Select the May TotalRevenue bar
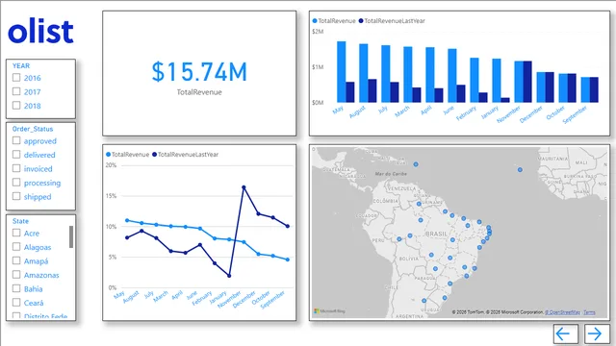The width and height of the screenshot is (616, 346). [x=342, y=72]
